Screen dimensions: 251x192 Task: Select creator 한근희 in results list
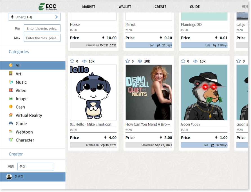pos(33,177)
